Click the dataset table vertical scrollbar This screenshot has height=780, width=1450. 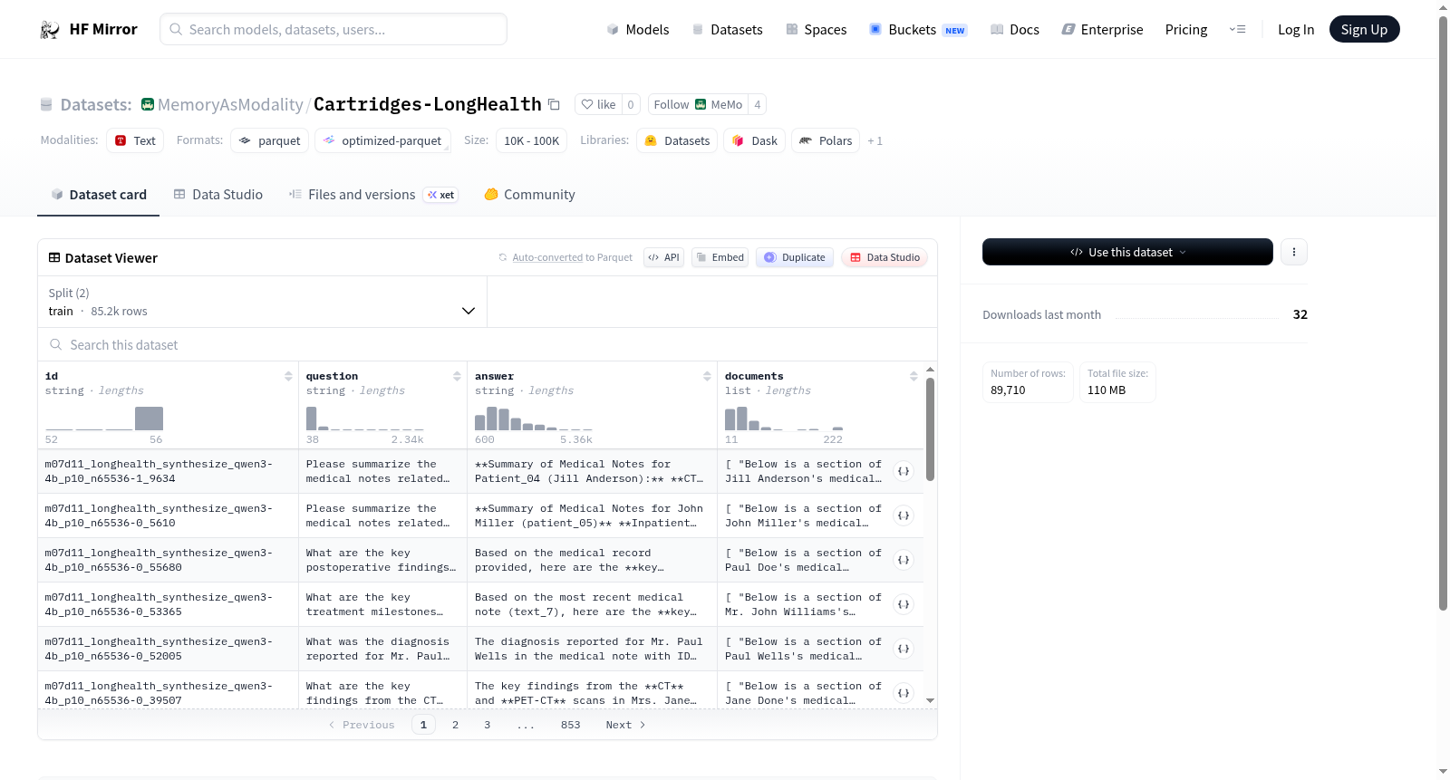click(x=930, y=429)
